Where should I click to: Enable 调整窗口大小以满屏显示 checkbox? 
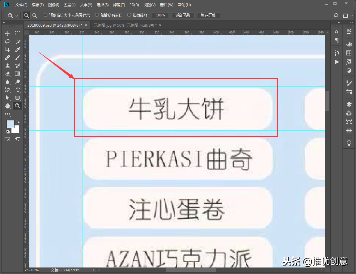(x=46, y=15)
